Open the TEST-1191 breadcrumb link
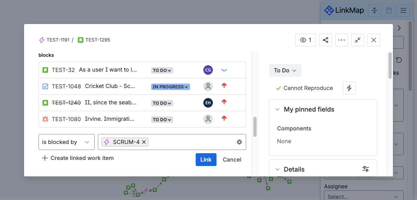 58,40
